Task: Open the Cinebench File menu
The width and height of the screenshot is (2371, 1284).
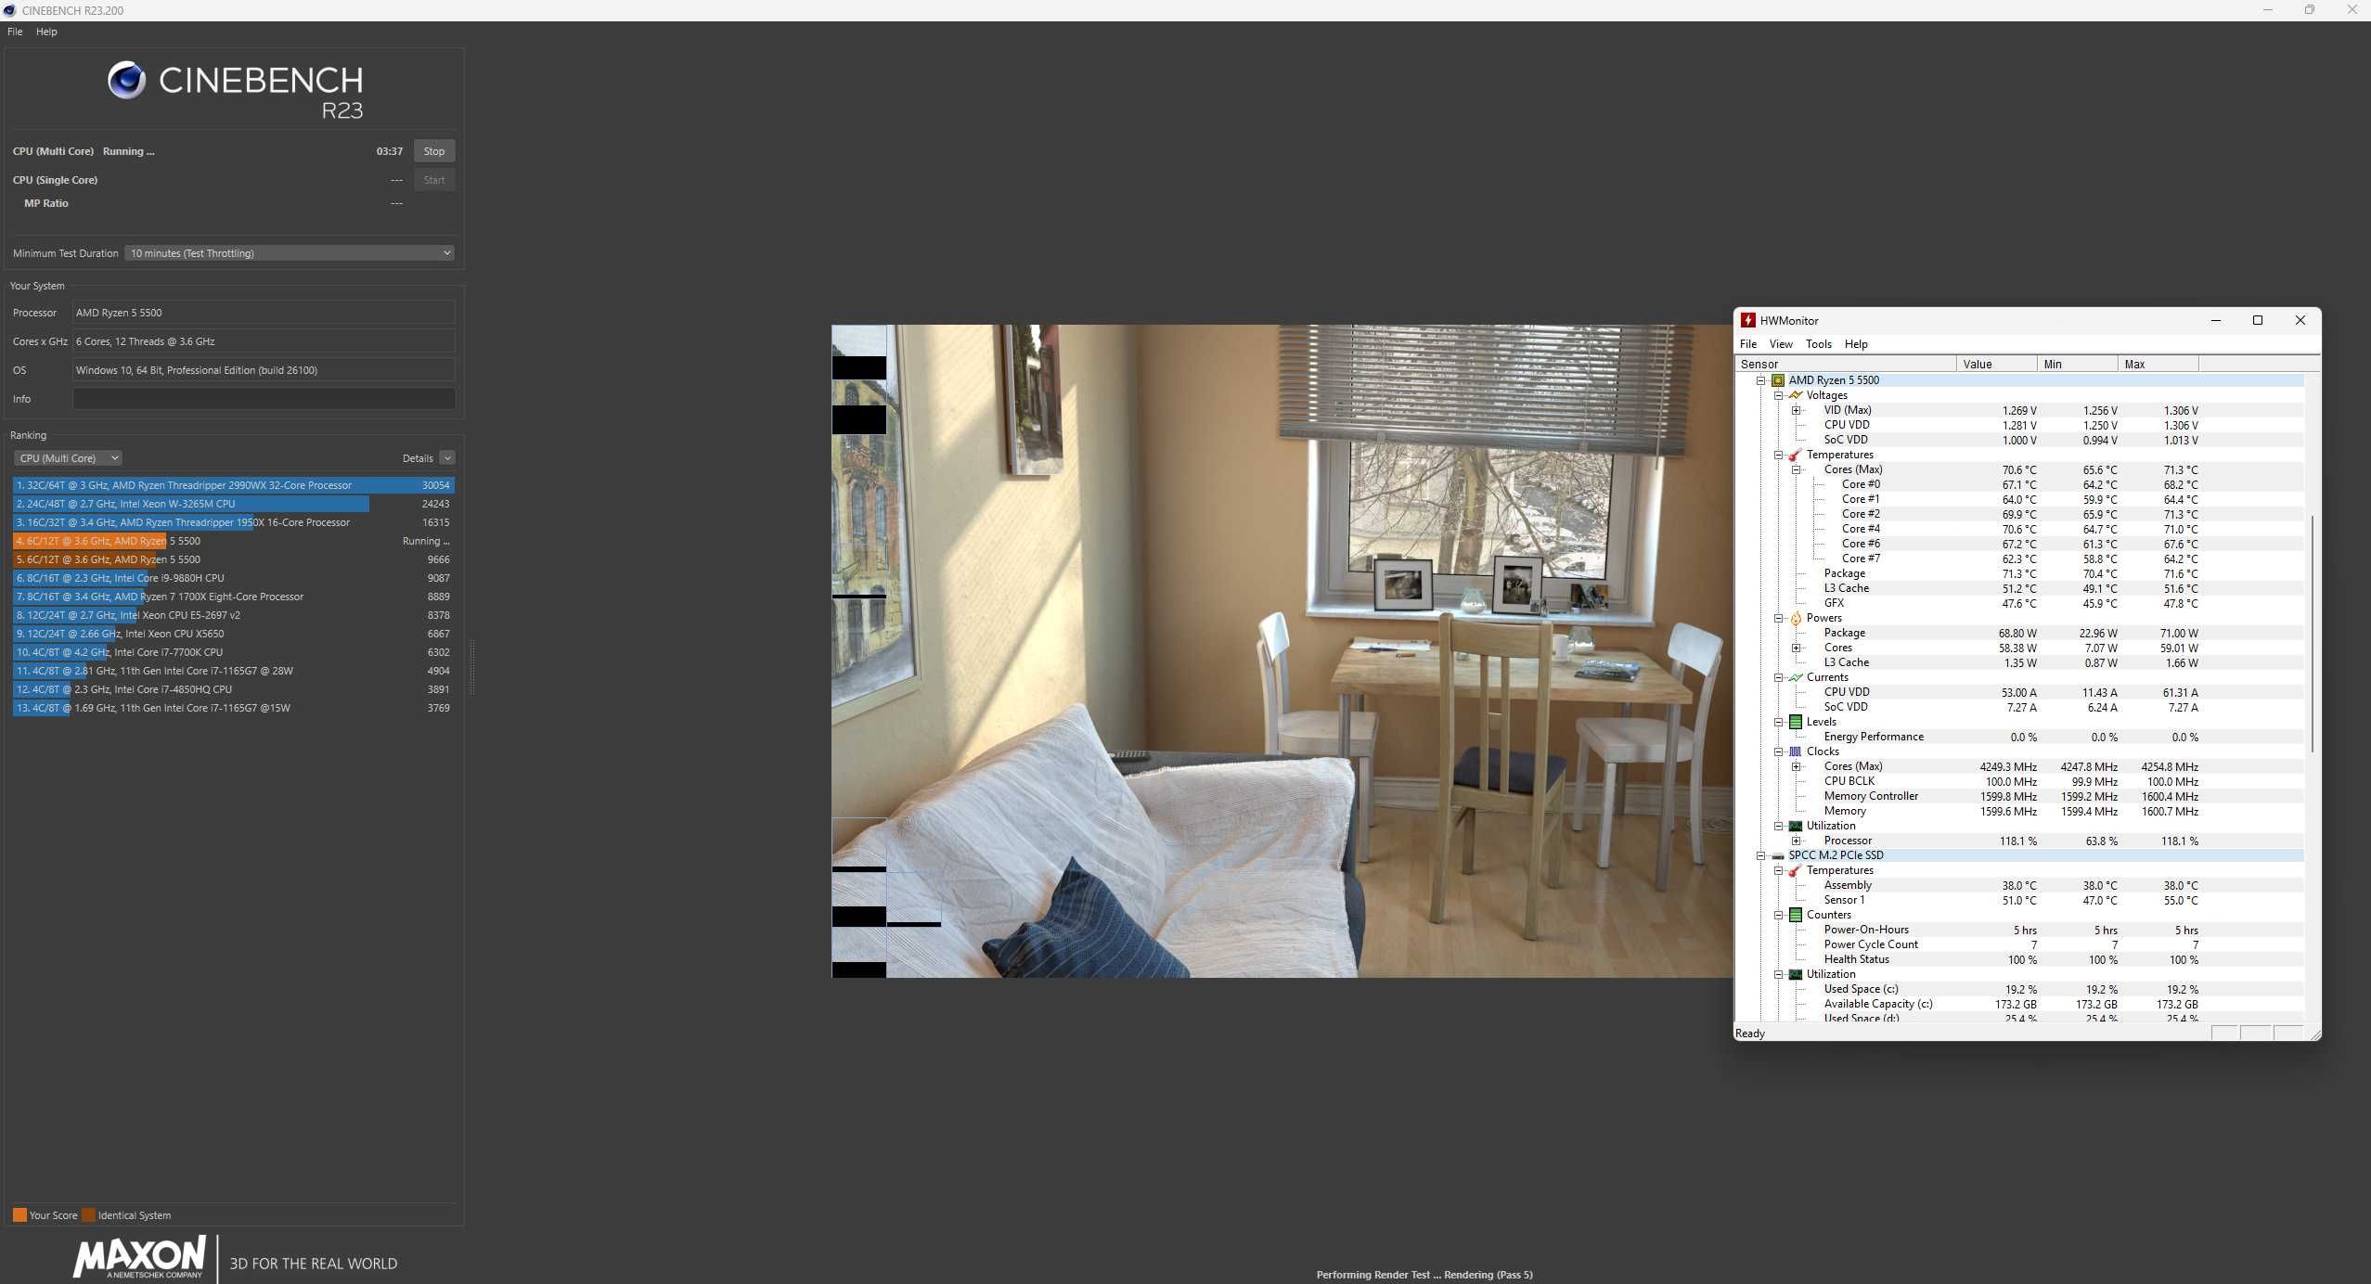Action: point(15,32)
